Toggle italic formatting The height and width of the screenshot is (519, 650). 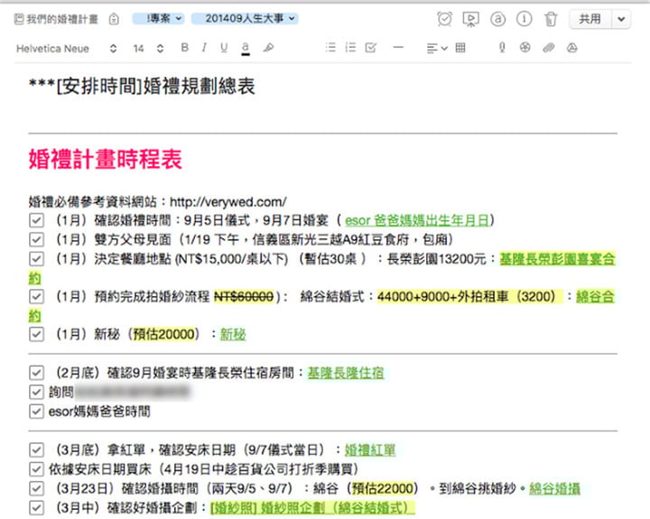point(204,48)
